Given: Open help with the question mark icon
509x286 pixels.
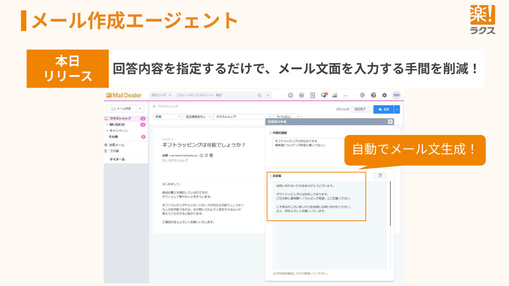Looking at the screenshot, I should coord(373,95).
